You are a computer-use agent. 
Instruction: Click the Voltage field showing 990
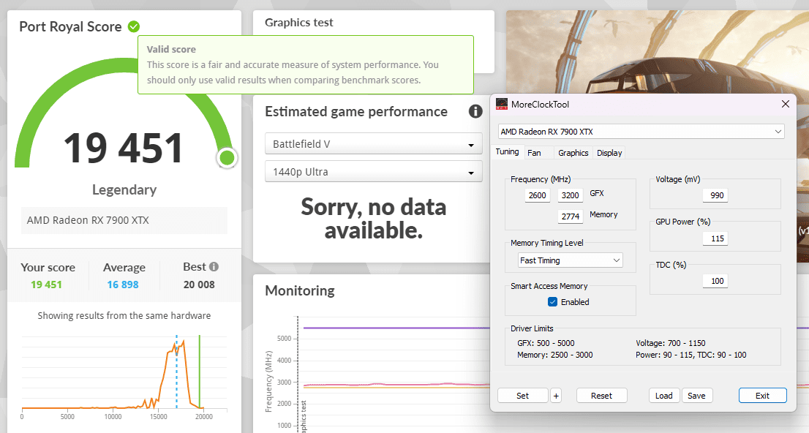(x=717, y=195)
